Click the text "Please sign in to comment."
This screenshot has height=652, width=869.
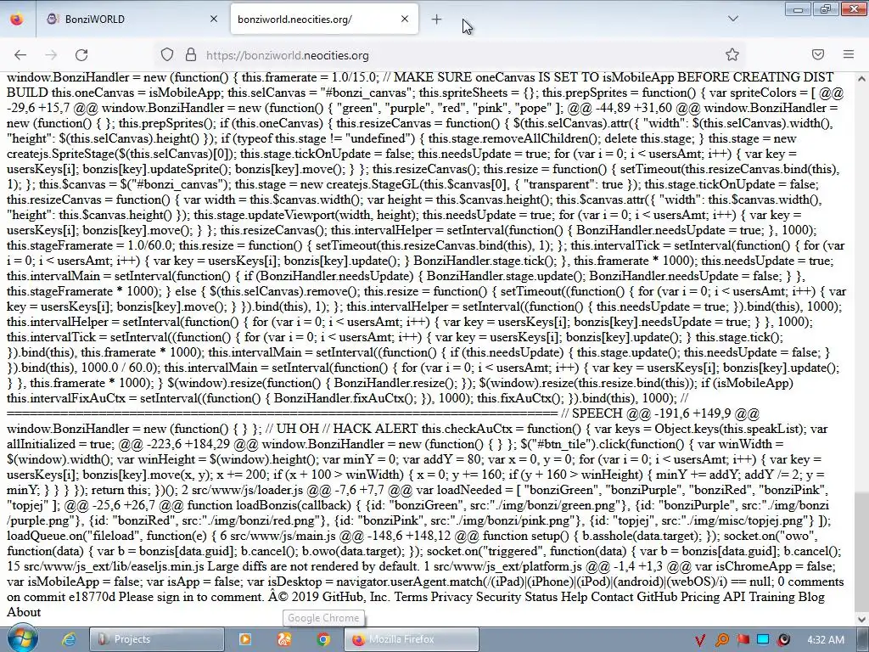pyautogui.click(x=191, y=597)
